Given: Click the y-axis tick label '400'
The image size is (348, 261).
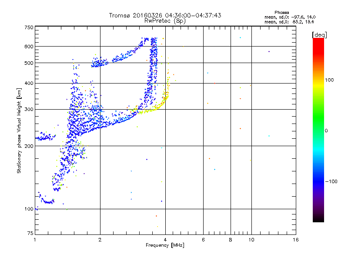Looking at the screenshot, I should [x=29, y=83].
